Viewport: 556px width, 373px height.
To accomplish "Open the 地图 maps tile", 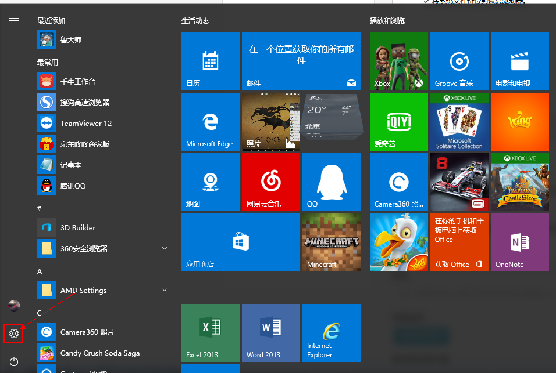I will tap(211, 182).
